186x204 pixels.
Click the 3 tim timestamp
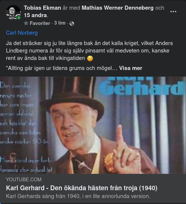point(60,23)
